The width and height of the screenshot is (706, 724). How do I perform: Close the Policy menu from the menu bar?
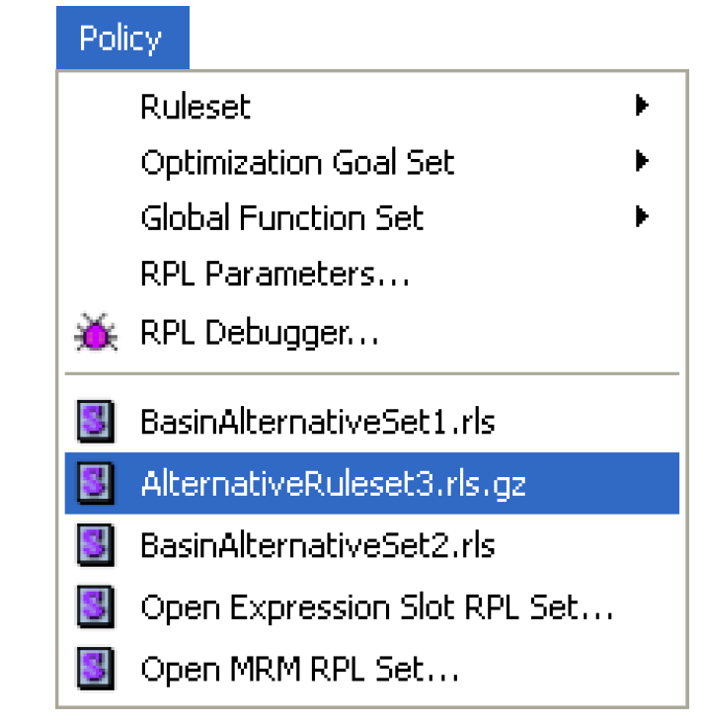[121, 39]
